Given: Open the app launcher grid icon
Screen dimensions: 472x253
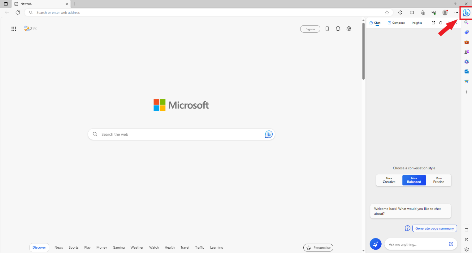Looking at the screenshot, I should coord(14,29).
